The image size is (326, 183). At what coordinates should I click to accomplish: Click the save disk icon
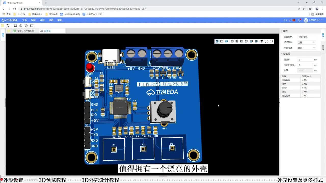8,26
